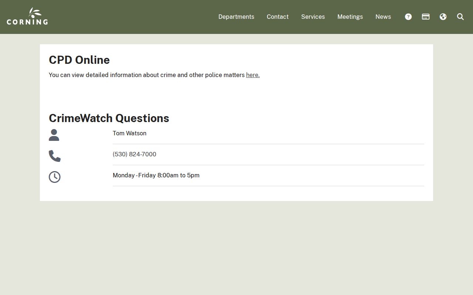This screenshot has height=295, width=473.
Task: Open the search magnifier icon
Action: (460, 17)
